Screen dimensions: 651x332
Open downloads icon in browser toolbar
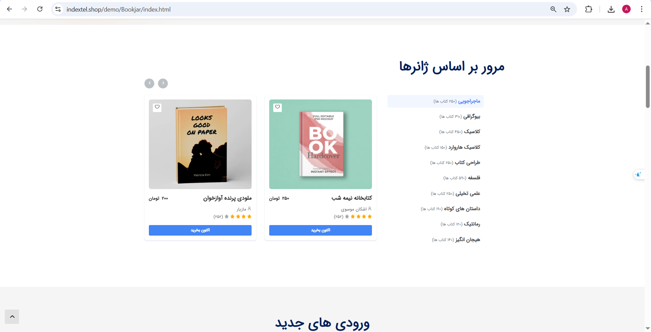pos(611,9)
